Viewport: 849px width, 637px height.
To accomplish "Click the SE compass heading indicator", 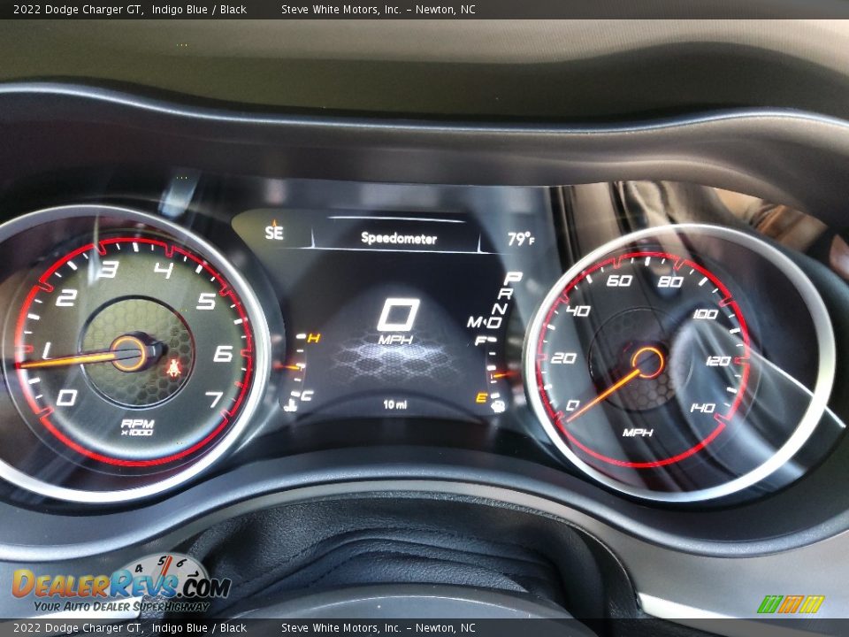I will [274, 231].
